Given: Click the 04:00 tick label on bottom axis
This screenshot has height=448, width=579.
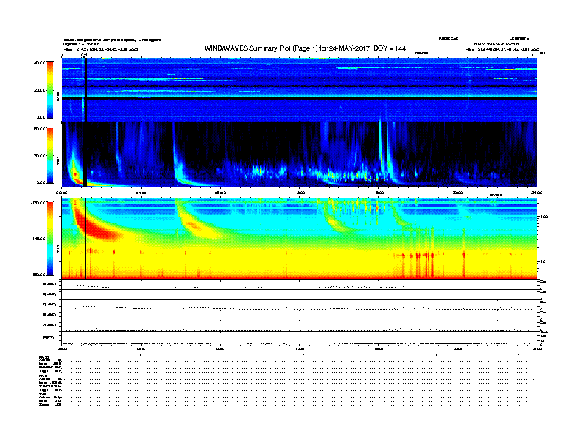Looking at the screenshot, I should tap(141, 349).
